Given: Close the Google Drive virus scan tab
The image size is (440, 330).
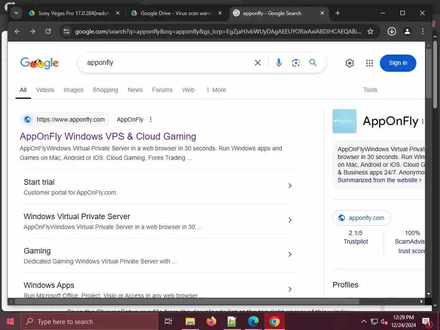Looking at the screenshot, I should click(x=220, y=13).
